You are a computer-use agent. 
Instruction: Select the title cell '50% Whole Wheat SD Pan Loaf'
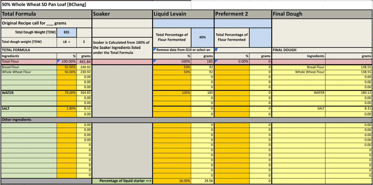(44, 5)
